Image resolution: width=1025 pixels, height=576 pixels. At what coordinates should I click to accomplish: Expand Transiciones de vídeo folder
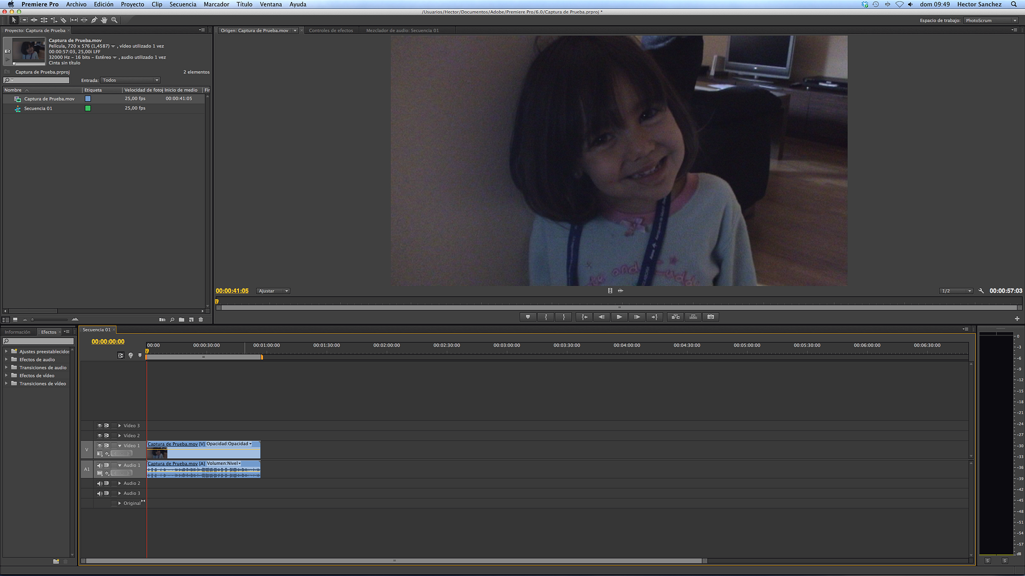tap(6, 383)
